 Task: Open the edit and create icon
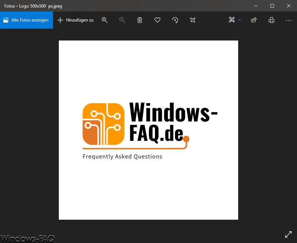[232, 20]
